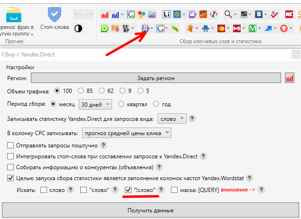Click the help icon next to 'Отправлять запросы поштучно'
The height and width of the screenshot is (219, 301).
[x=103, y=146]
